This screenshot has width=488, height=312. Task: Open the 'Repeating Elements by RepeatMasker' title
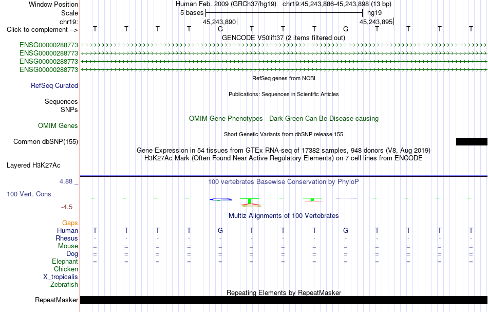coord(284,292)
